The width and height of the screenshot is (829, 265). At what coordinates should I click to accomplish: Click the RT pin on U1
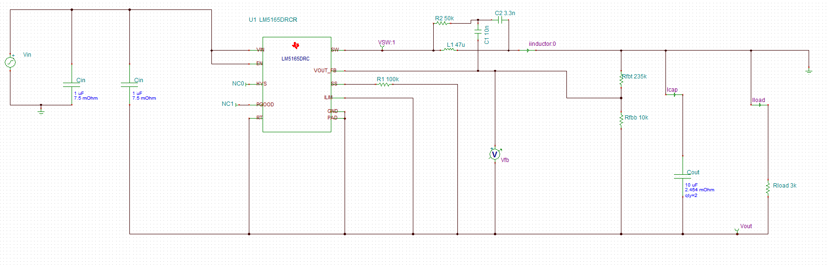[x=259, y=118]
